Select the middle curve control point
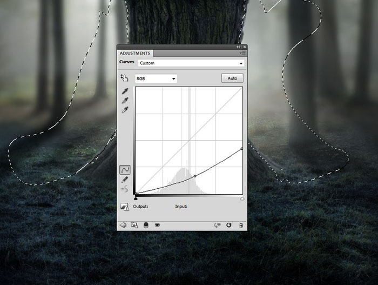Screen dimensions: 378x285 pyautogui.click(x=195, y=176)
